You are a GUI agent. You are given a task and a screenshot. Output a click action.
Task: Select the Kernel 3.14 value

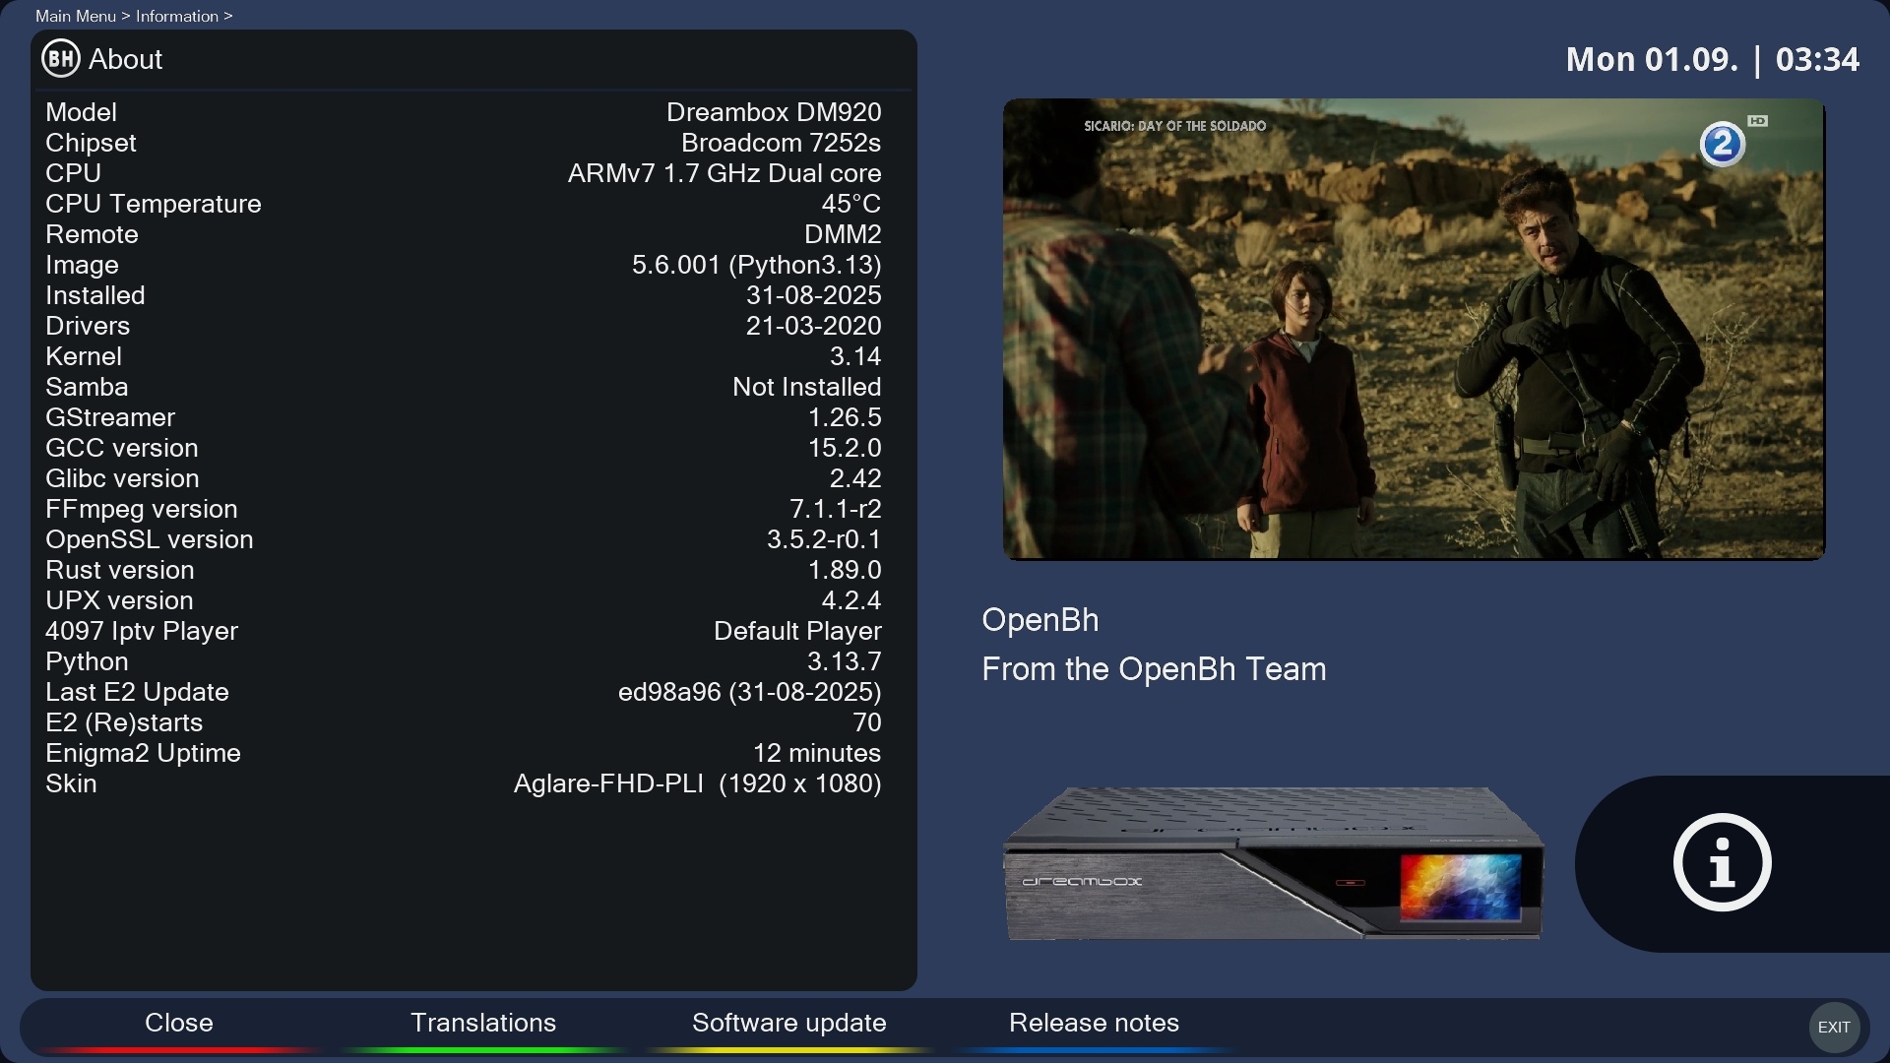click(855, 356)
